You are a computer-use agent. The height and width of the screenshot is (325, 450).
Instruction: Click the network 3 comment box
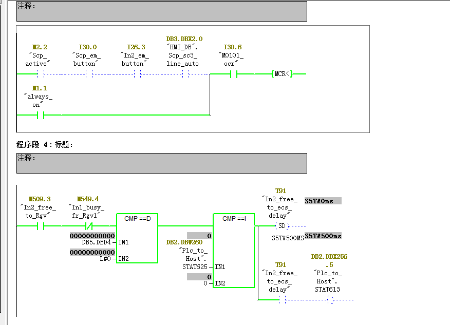tap(162, 11)
